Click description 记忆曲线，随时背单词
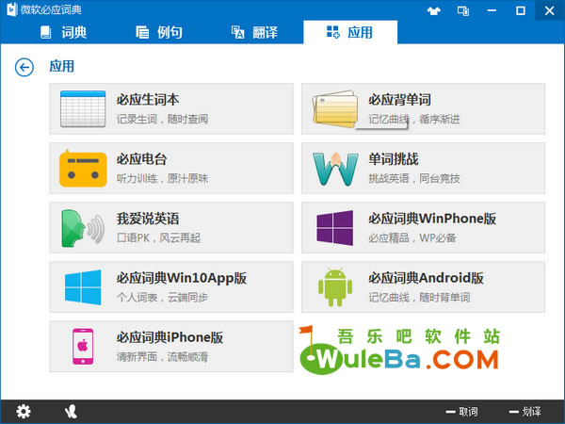This screenshot has width=565, height=424. [419, 298]
